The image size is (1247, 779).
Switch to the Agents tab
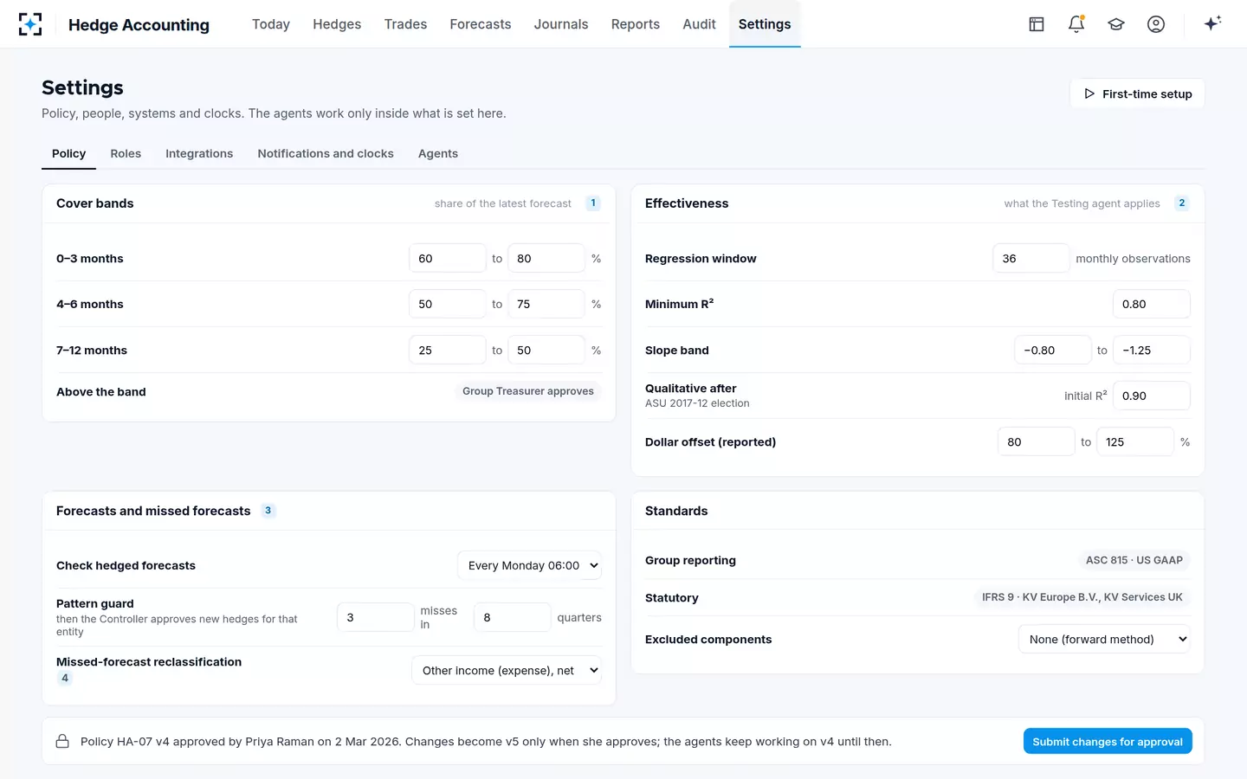pyautogui.click(x=438, y=153)
